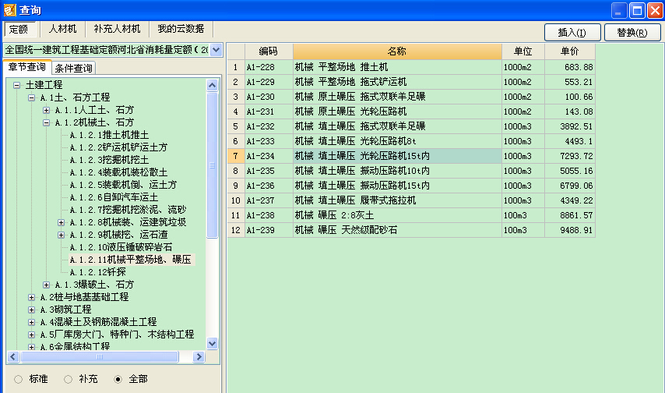The width and height of the screenshot is (665, 393).
Task: Collapse the 土建工程 tree node
Action: point(16,85)
